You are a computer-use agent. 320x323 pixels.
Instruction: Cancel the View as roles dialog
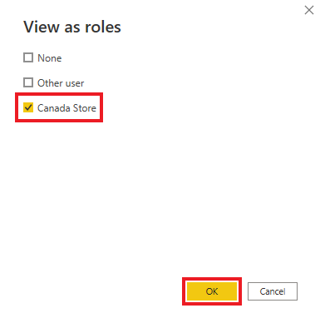click(x=273, y=291)
